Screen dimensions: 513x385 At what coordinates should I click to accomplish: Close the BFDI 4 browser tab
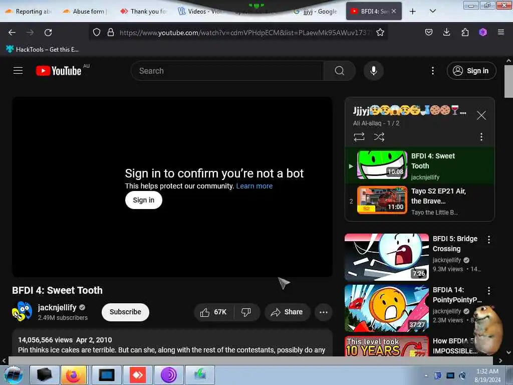coord(394,11)
